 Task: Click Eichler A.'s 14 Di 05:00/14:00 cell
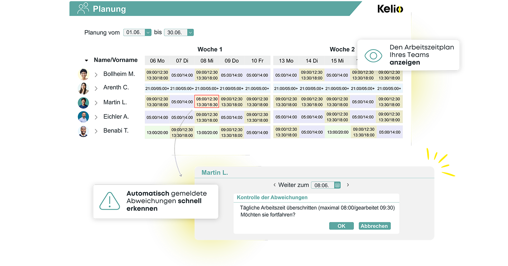(x=312, y=117)
